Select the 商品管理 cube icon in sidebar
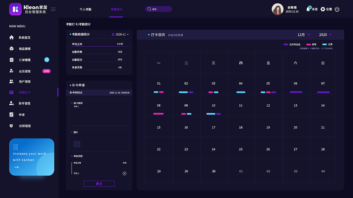The width and height of the screenshot is (353, 198). click(x=11, y=49)
